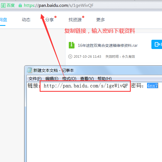Click the 百度 site label in the address bar
Viewport: 162px width, 162px height.
tap(11, 5)
